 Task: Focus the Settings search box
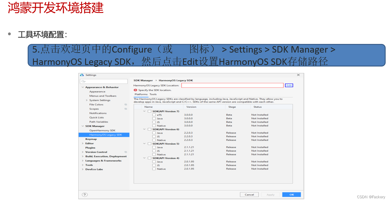click(x=104, y=81)
